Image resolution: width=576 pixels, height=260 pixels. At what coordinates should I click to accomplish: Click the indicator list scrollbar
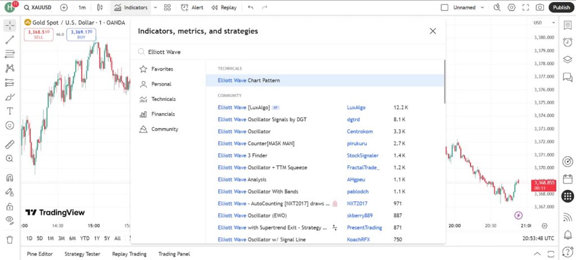(444, 82)
